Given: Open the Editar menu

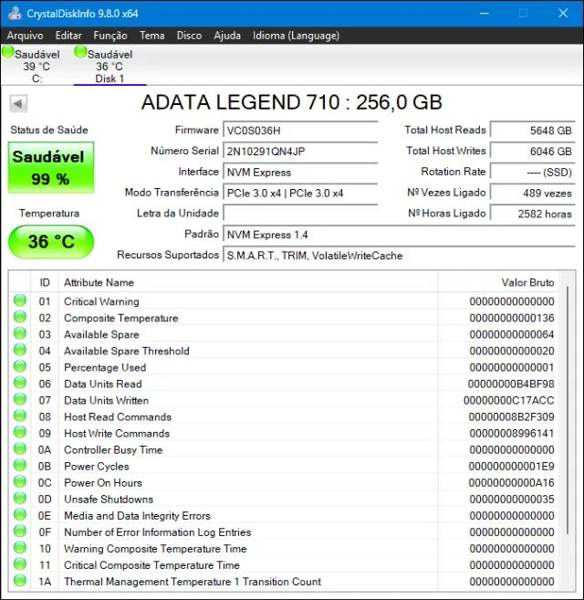Looking at the screenshot, I should [68, 36].
